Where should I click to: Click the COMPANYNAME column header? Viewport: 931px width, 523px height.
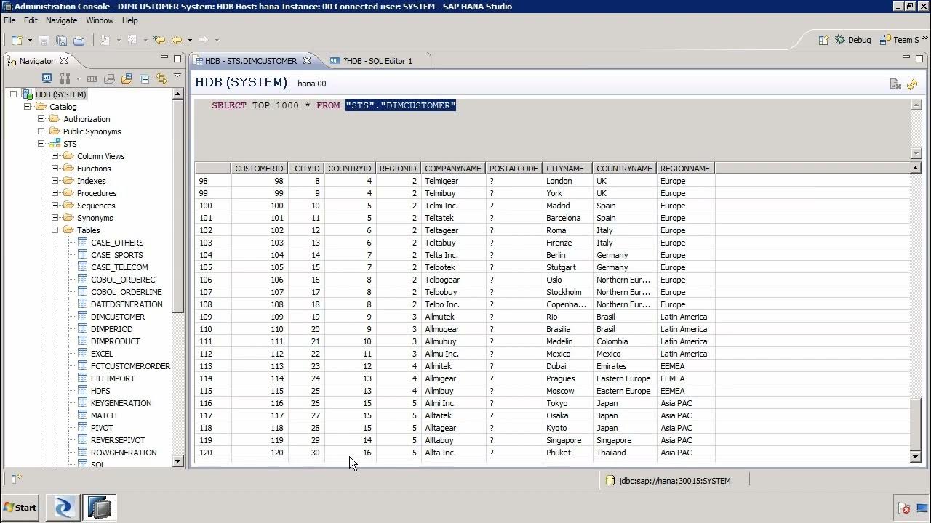[x=453, y=169]
